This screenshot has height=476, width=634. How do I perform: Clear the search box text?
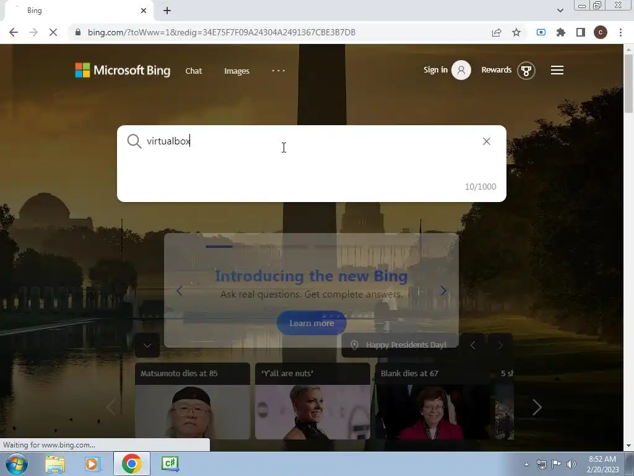[x=487, y=141]
